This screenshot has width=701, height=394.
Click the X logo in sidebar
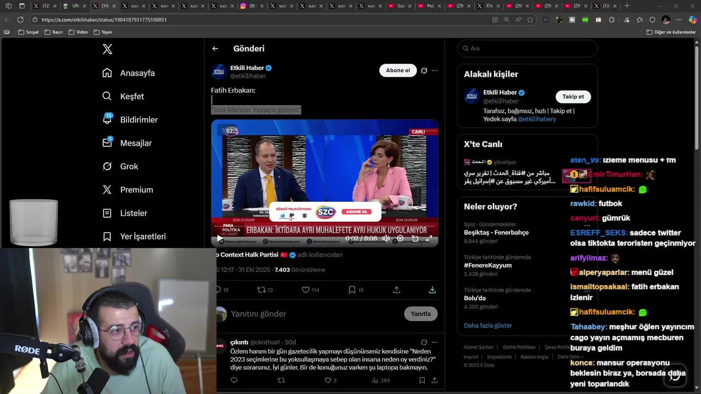point(107,49)
